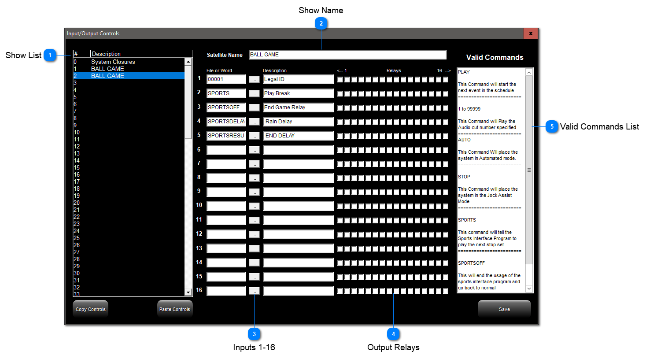
Task: Select System Closures in the show list
Action: 129,62
